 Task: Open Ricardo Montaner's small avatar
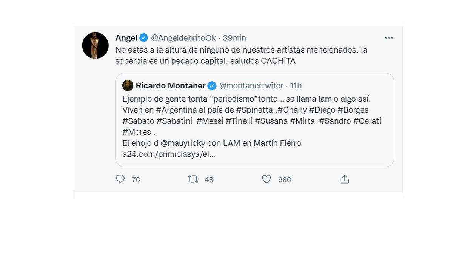(128, 86)
